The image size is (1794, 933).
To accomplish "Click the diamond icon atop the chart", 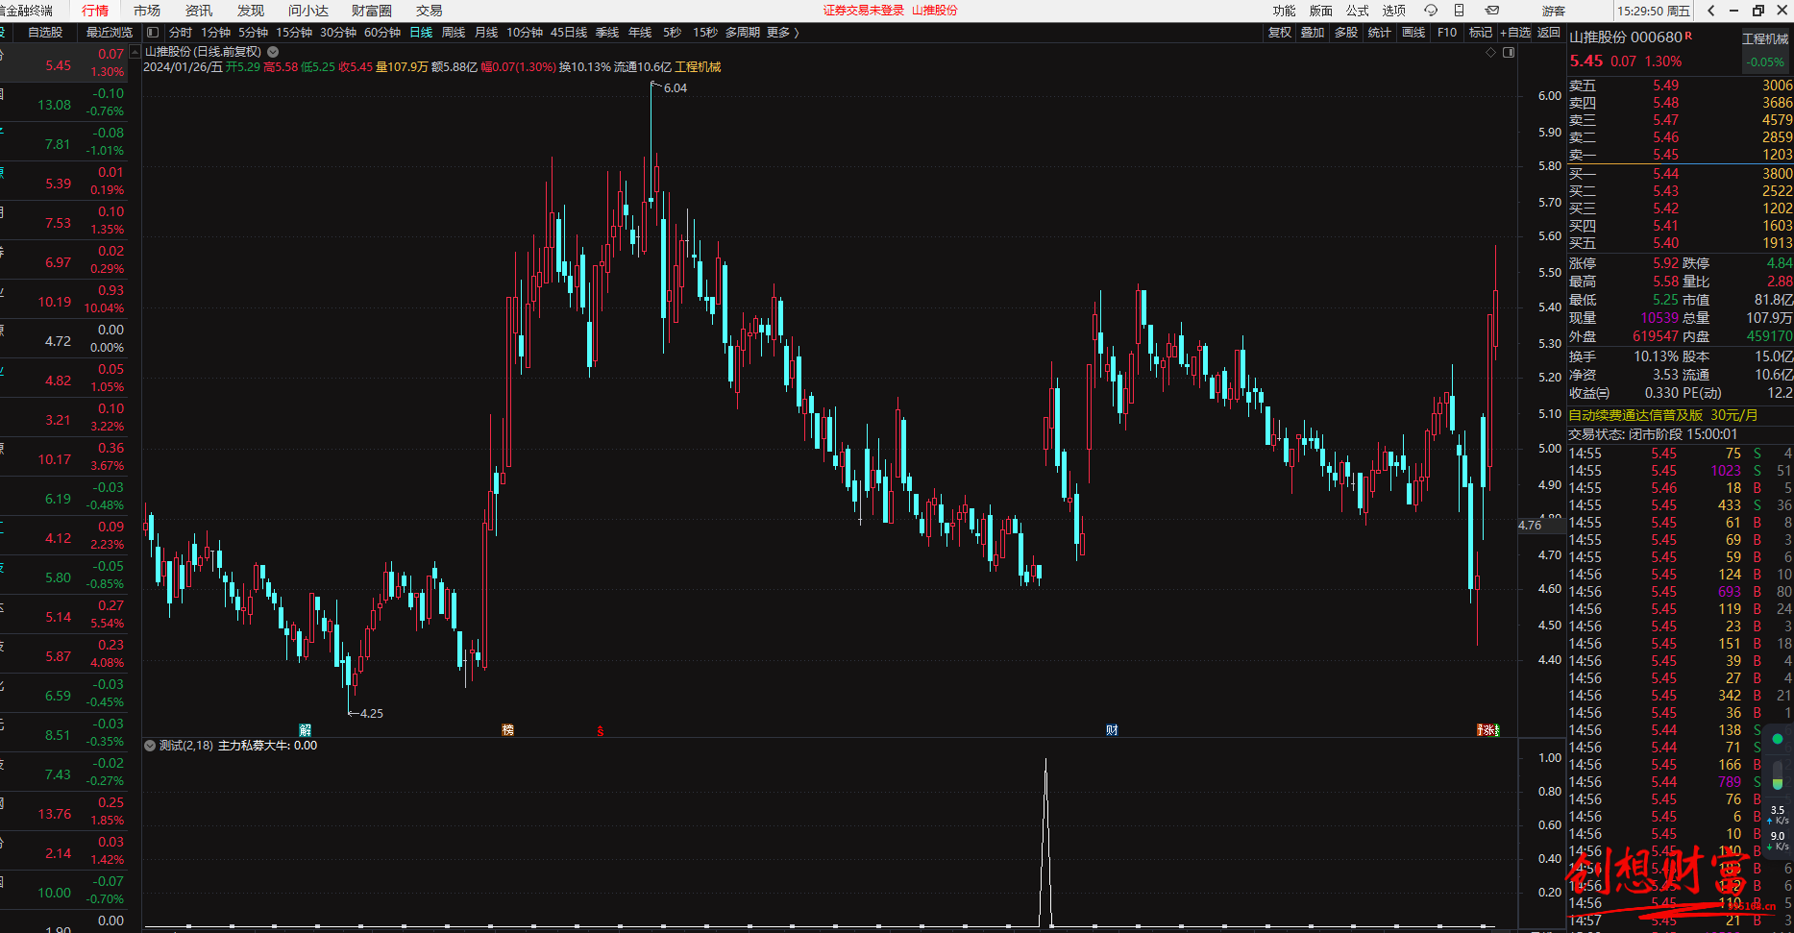I will (1491, 53).
